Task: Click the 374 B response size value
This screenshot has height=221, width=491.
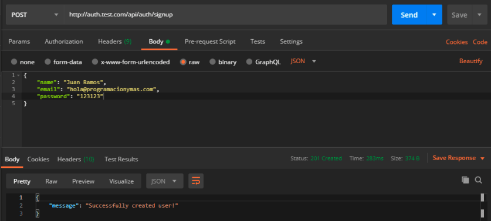Action: [x=412, y=158]
